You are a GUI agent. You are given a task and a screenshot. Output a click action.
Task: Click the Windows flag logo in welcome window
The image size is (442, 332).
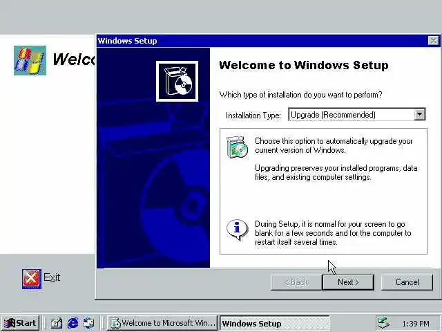[x=30, y=60]
